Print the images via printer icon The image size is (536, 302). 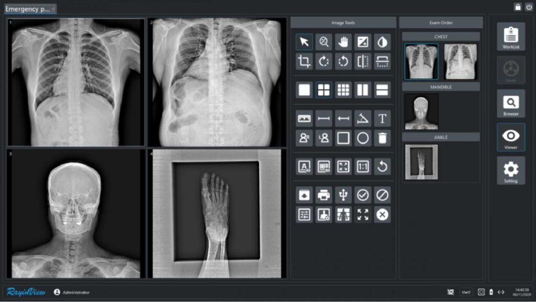coord(323,195)
